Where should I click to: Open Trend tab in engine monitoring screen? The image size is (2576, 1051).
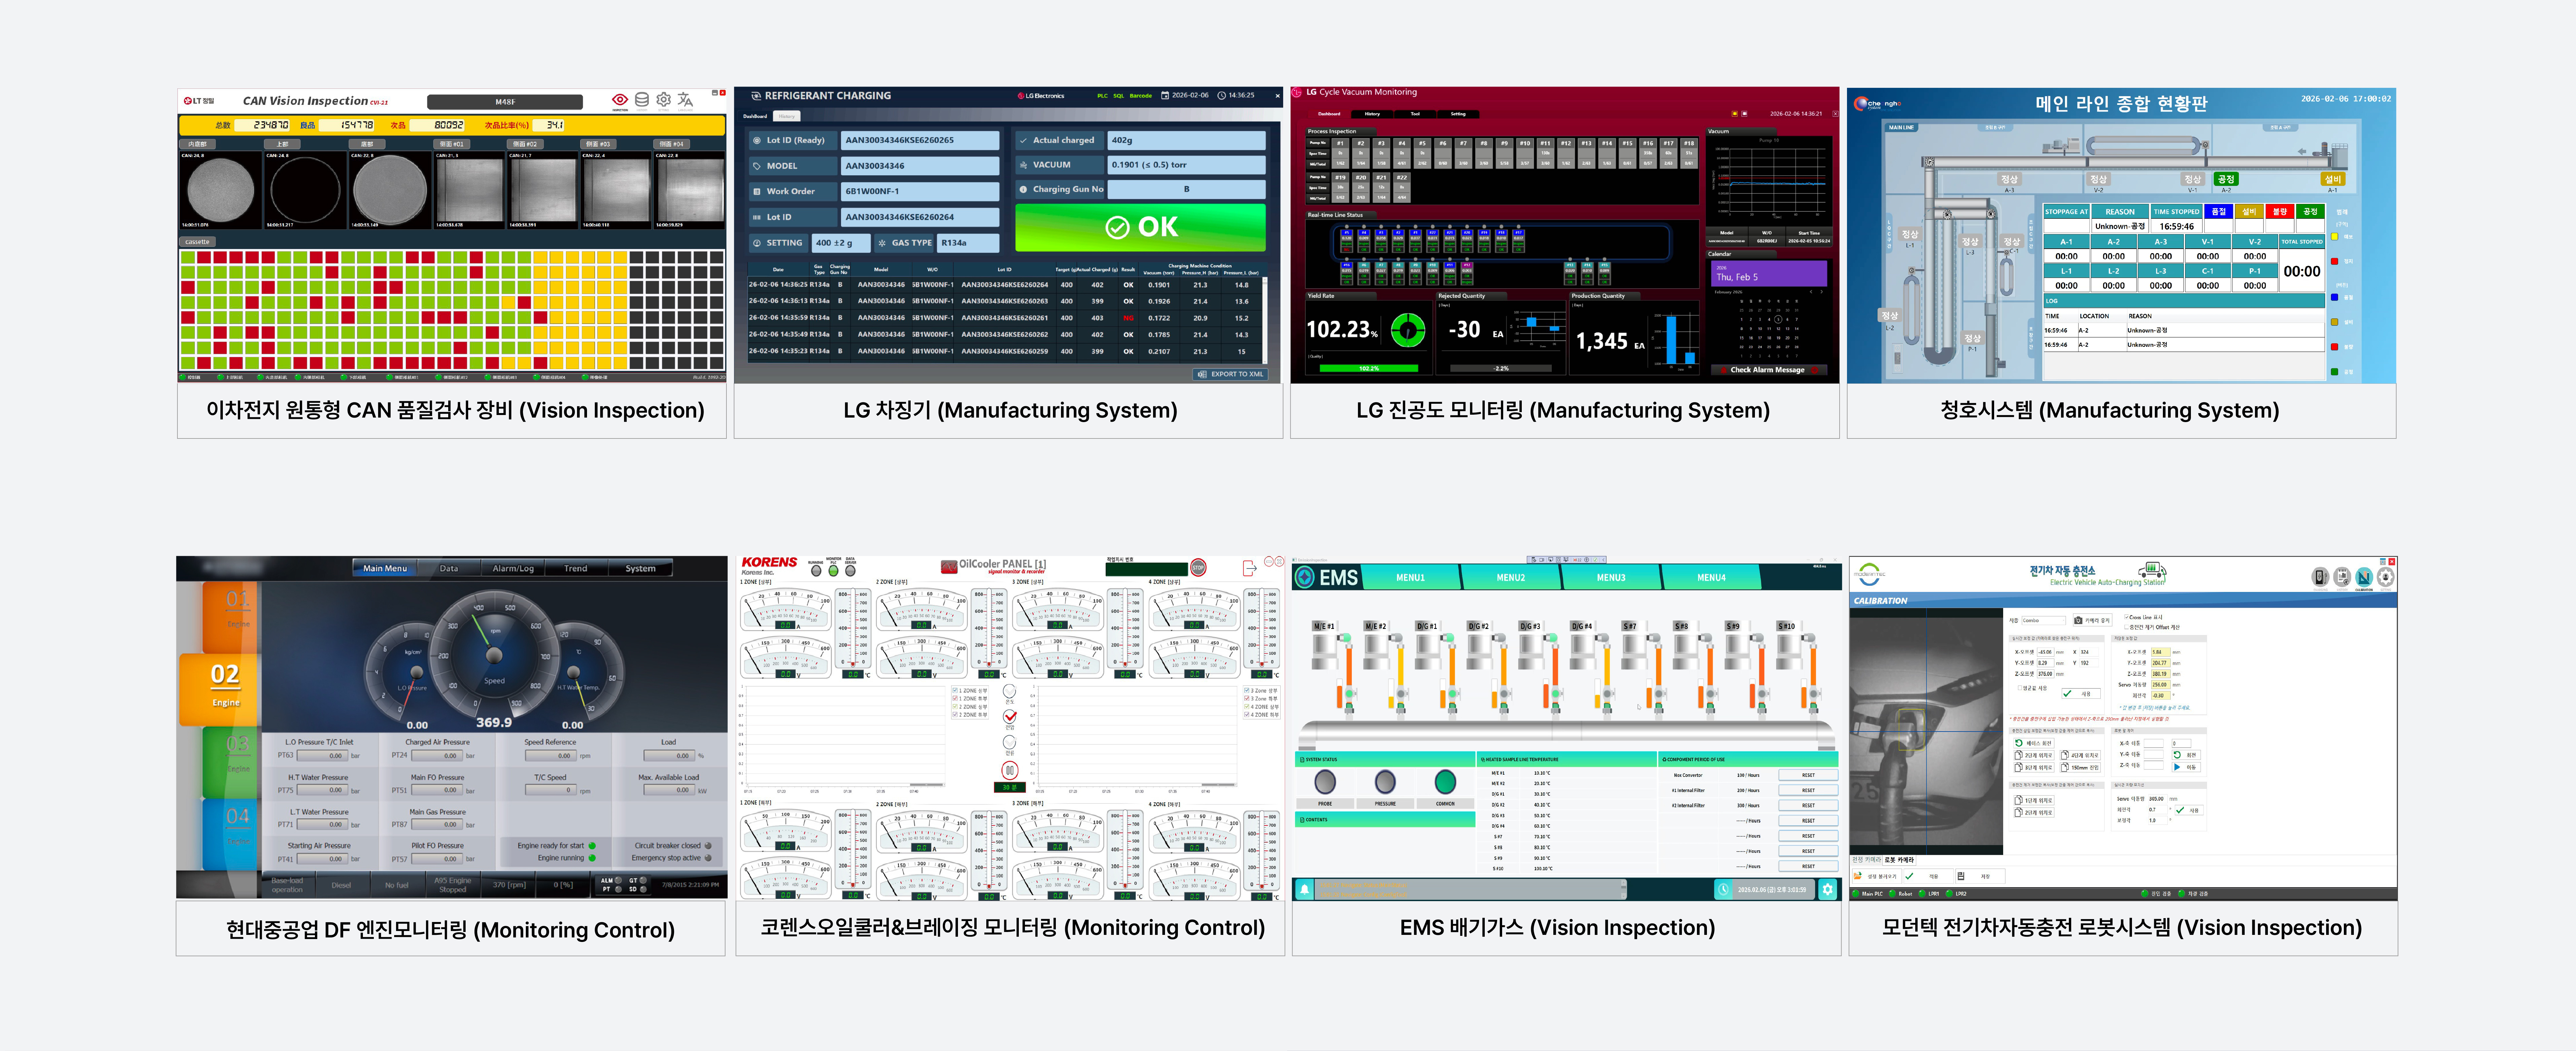(x=576, y=568)
